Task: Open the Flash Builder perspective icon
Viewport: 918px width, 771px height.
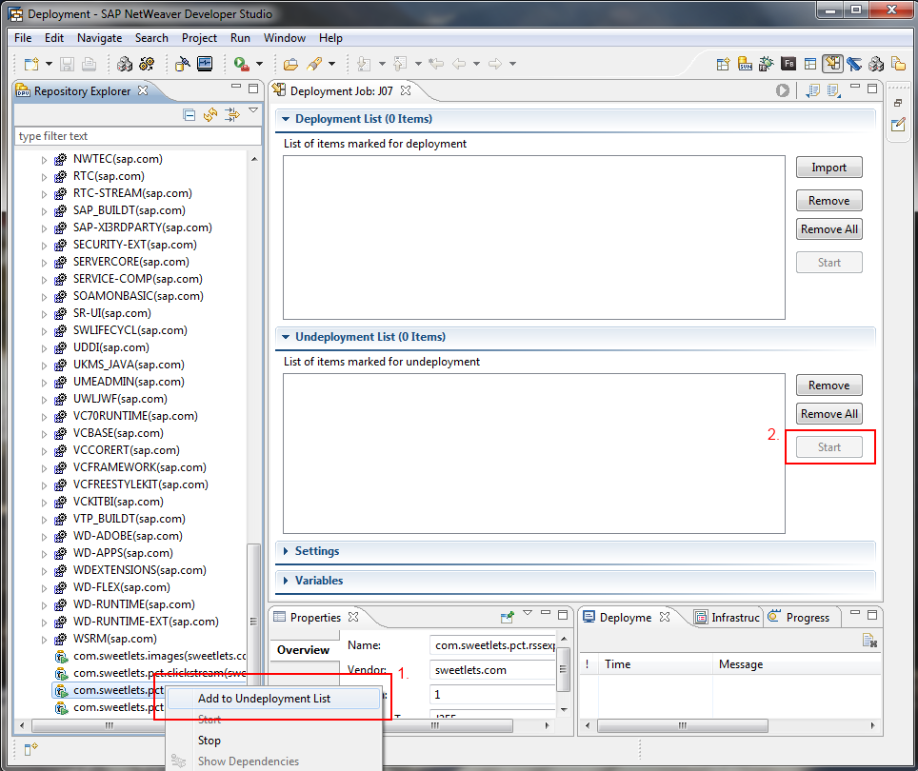Action: pyautogui.click(x=788, y=64)
